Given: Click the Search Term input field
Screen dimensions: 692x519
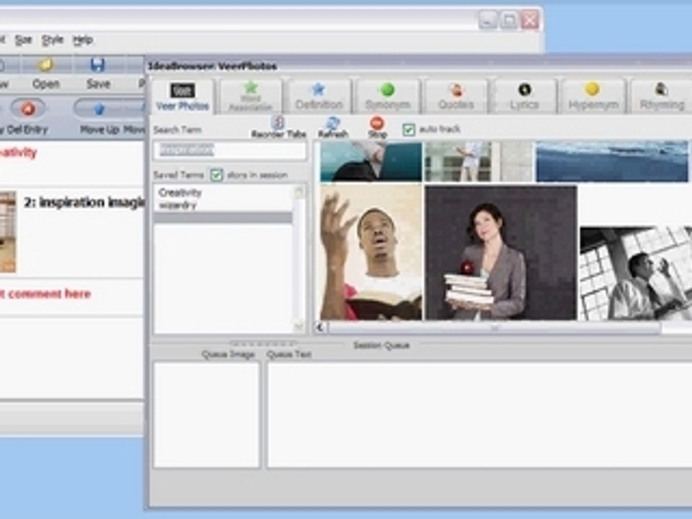Looking at the screenshot, I should click(x=229, y=151).
